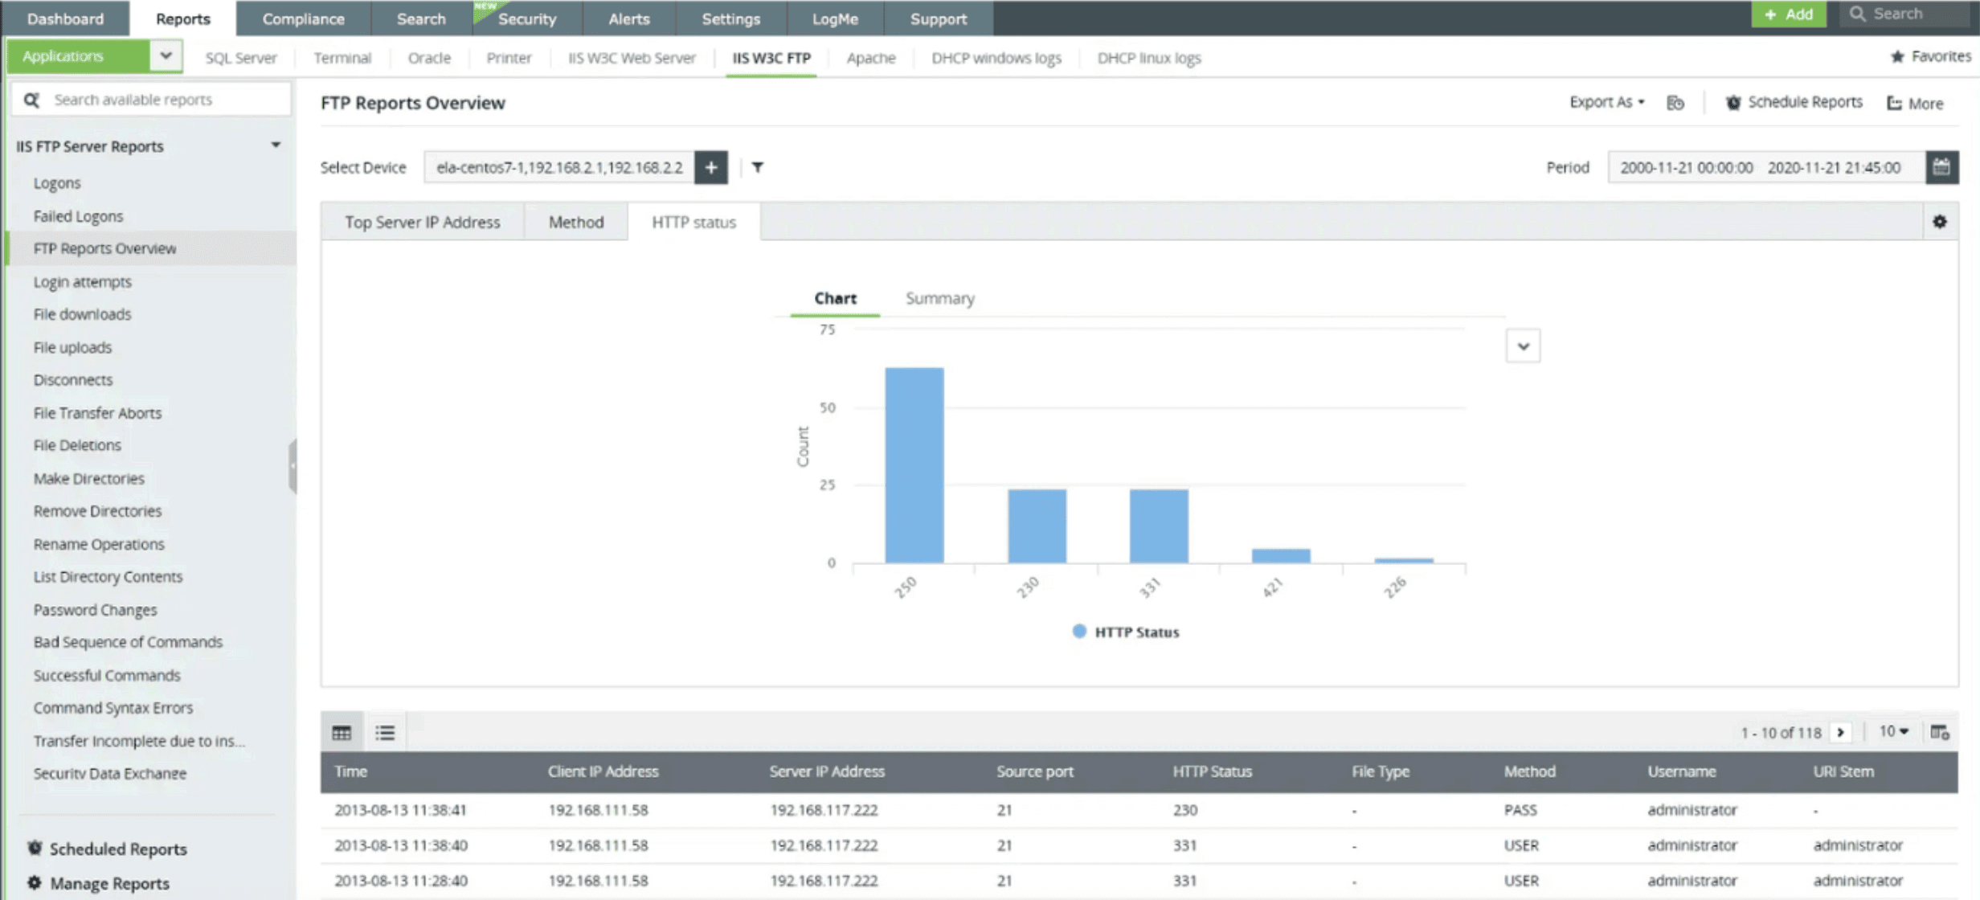Change rows per page dropdown
Viewport: 1980px width, 900px height.
pyautogui.click(x=1893, y=731)
